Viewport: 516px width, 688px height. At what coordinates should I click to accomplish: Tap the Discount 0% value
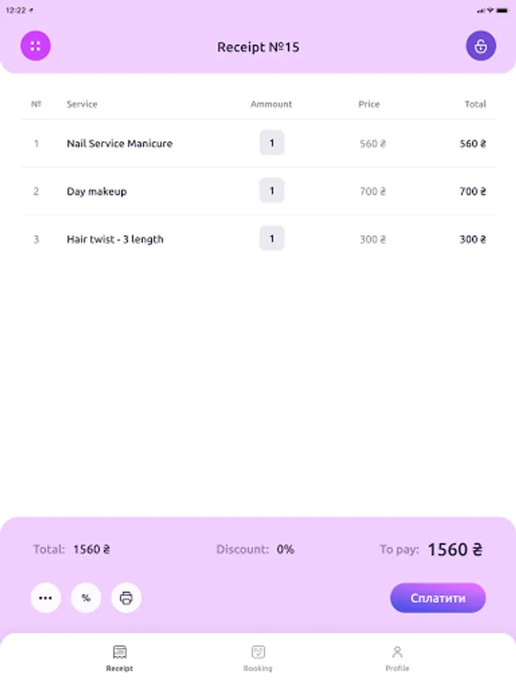[x=285, y=550]
